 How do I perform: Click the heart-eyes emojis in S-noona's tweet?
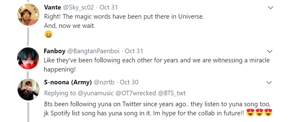[x=259, y=113]
